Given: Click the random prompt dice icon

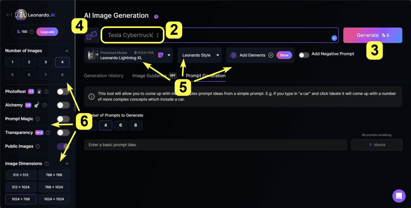Looking at the screenshot, I should coord(92,35).
